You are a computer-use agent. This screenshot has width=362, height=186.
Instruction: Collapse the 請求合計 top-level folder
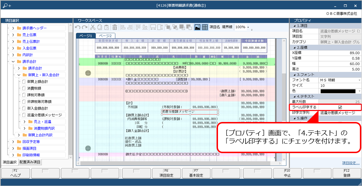(x=13, y=62)
